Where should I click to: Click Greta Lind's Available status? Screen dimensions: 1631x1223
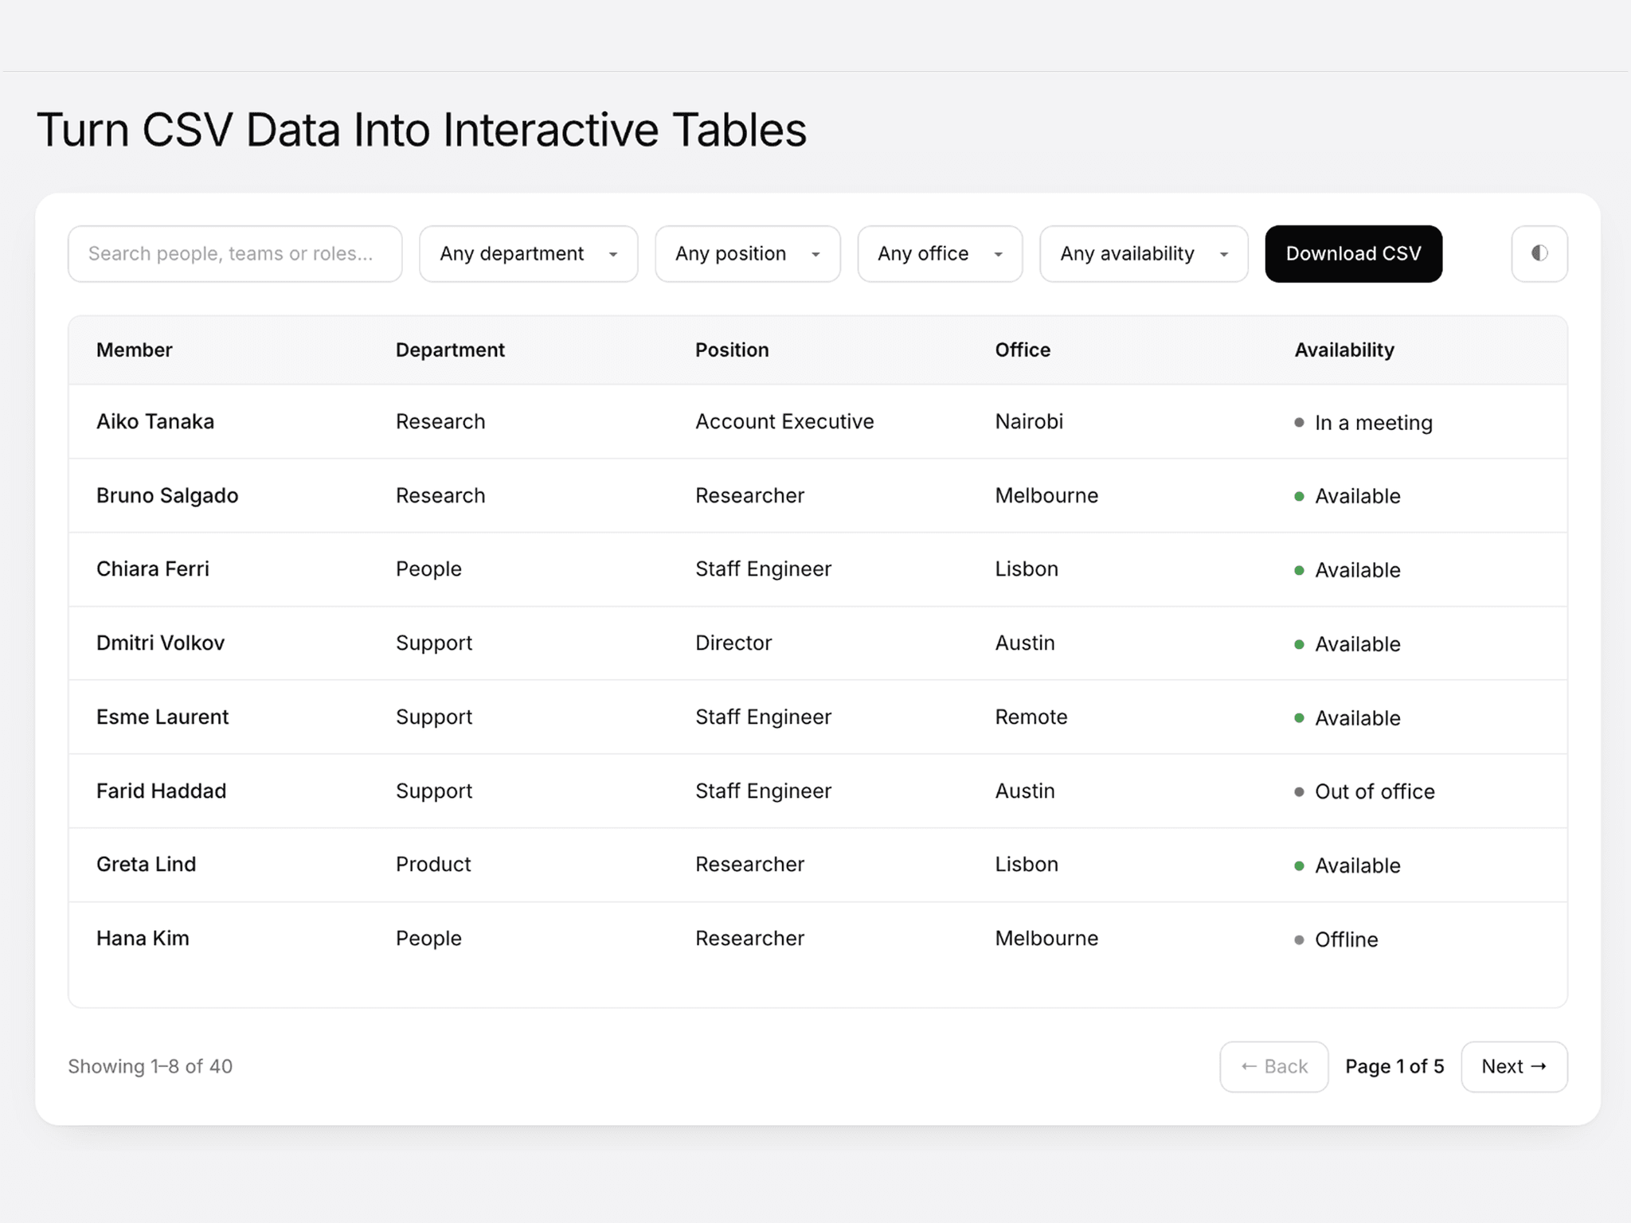click(1347, 865)
